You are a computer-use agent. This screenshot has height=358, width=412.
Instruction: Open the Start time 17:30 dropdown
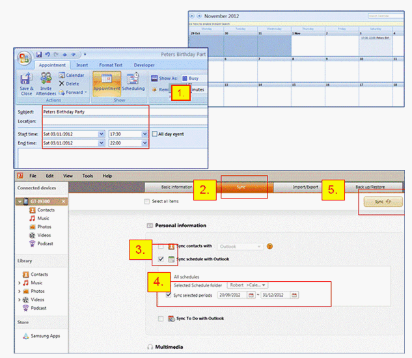tap(144, 134)
